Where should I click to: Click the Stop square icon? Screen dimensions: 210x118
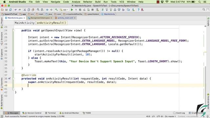(93, 10)
